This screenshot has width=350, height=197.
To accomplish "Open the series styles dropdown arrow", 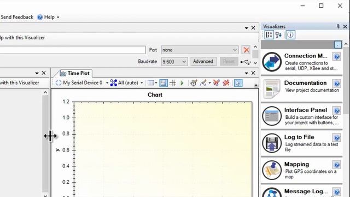I will coord(209,83).
